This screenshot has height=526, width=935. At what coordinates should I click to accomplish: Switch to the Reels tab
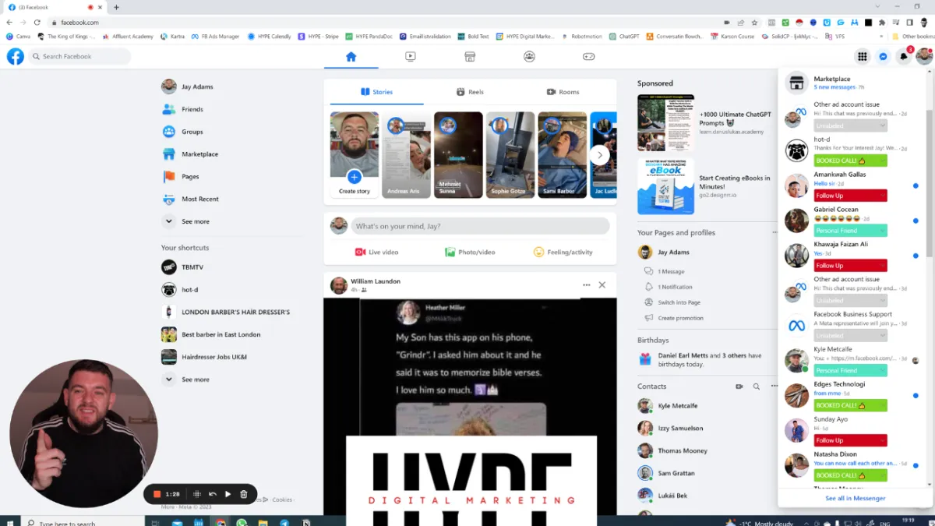(x=470, y=92)
